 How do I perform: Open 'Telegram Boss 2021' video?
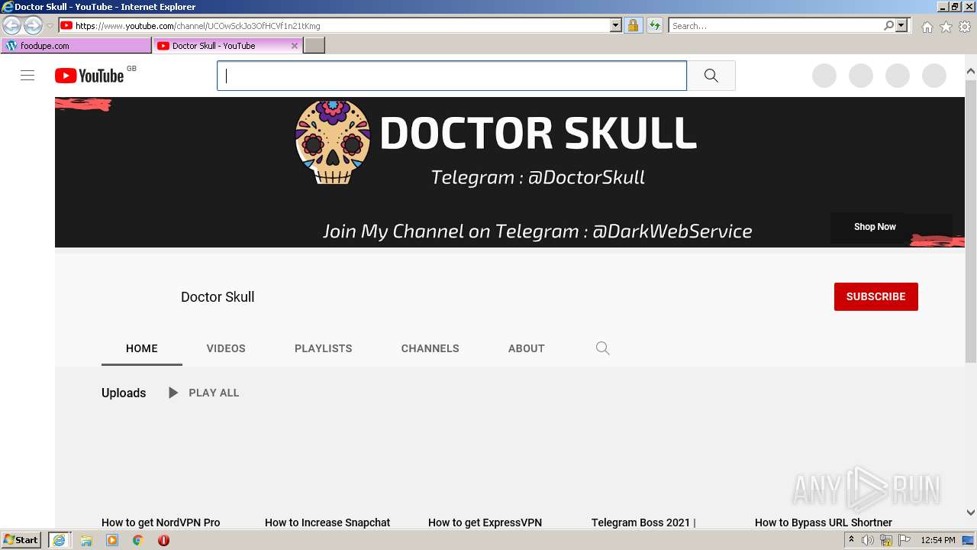[x=643, y=522]
